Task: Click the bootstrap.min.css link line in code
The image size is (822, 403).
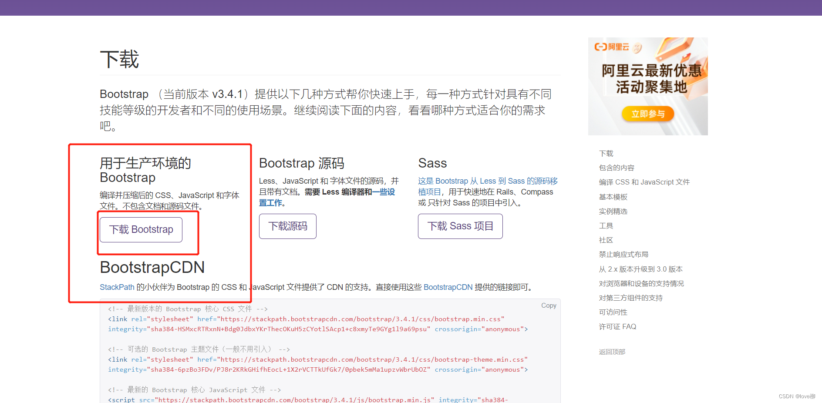Action: (306, 319)
